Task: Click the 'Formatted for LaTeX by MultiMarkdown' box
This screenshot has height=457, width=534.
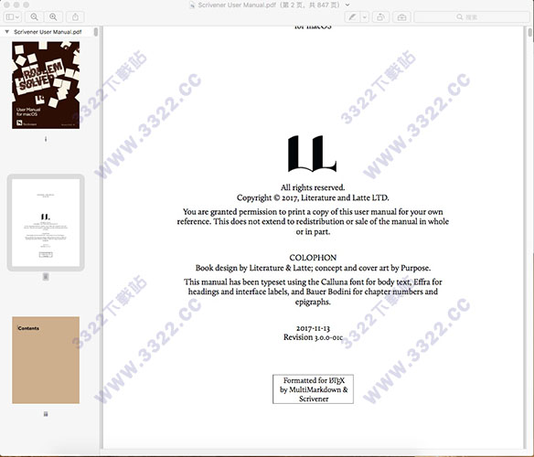Action: [x=313, y=389]
